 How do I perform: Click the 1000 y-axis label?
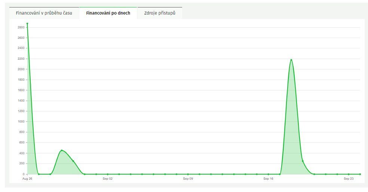pos(21,121)
